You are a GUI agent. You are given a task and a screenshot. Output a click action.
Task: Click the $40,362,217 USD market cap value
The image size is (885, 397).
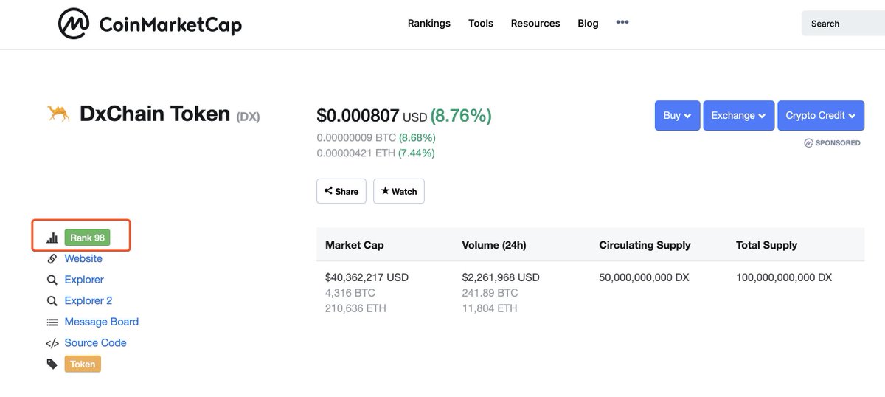click(x=367, y=278)
